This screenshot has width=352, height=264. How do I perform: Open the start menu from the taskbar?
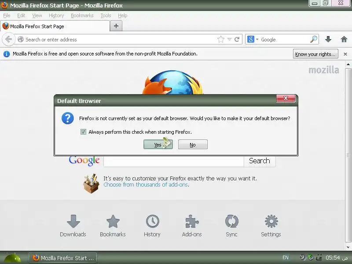[x=13, y=258]
